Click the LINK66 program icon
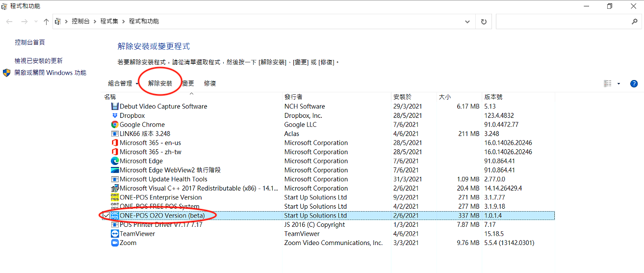Viewport: 644px width, 273px height. pyautogui.click(x=115, y=134)
